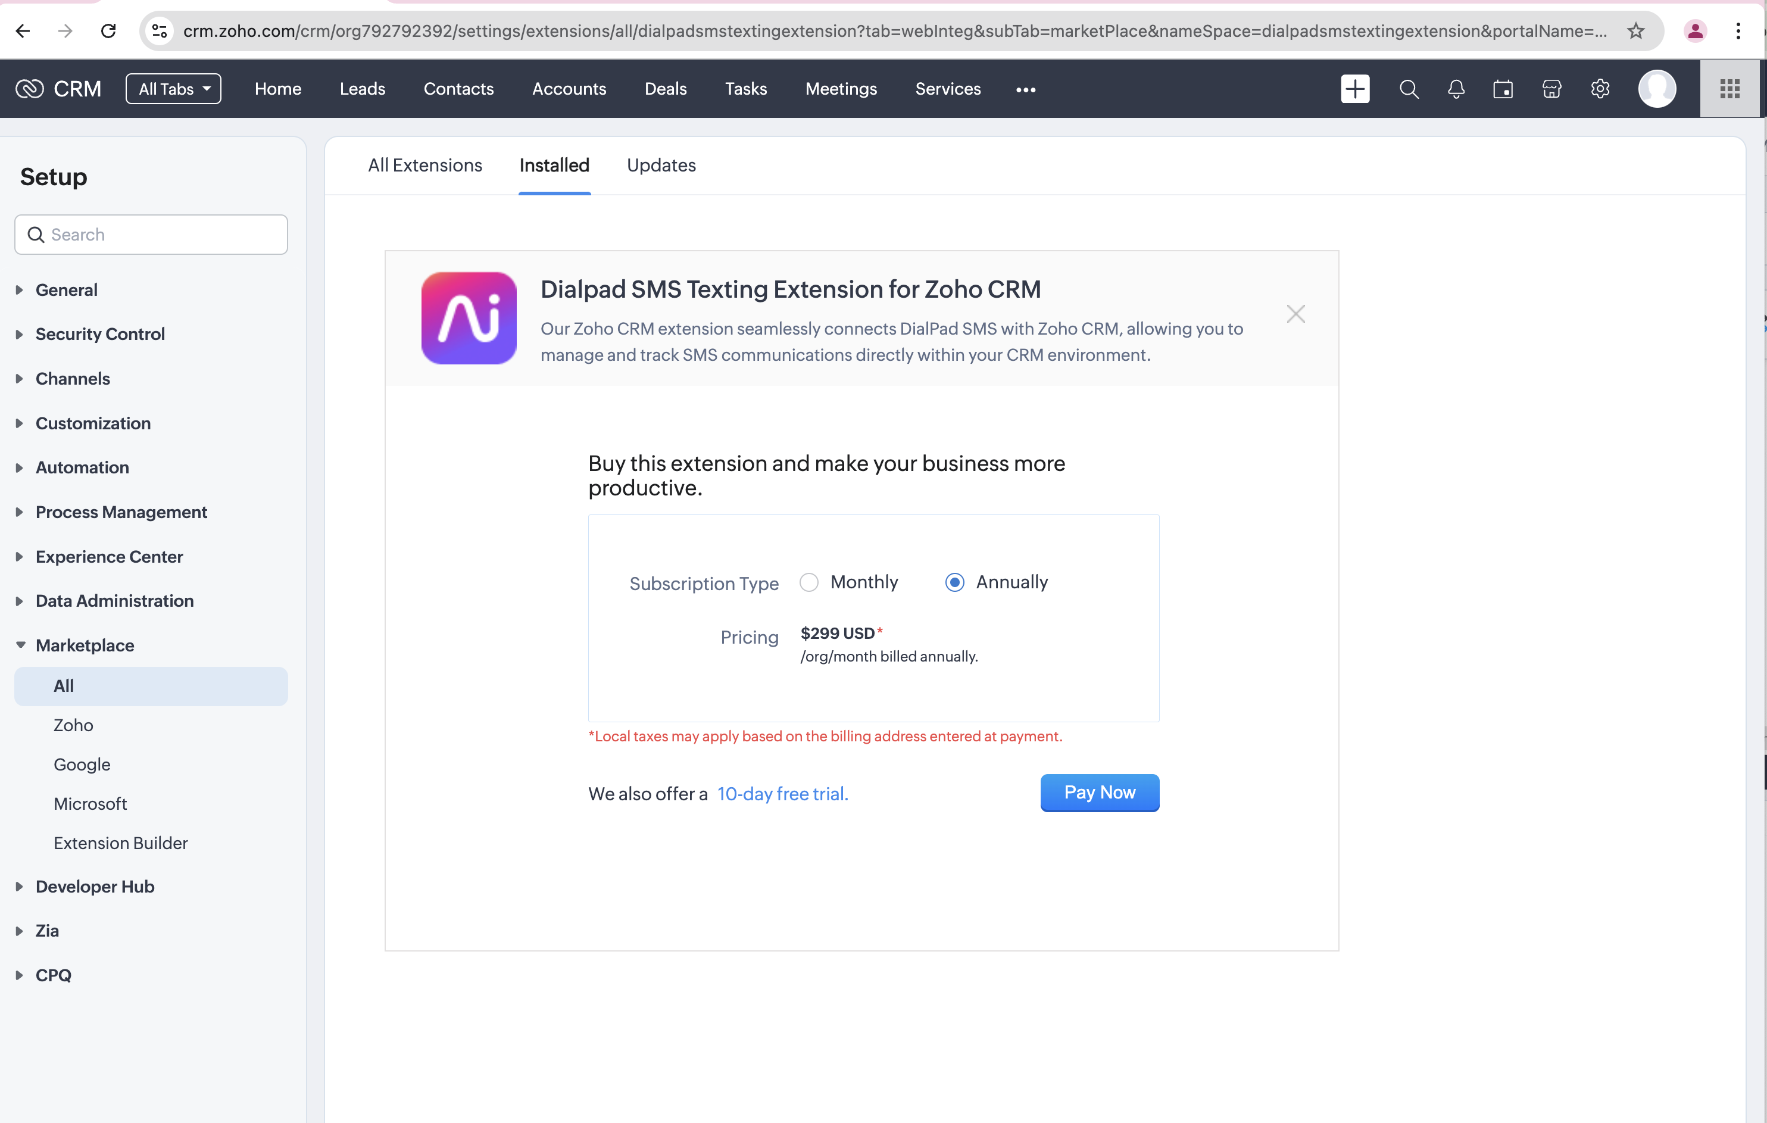Viewport: 1767px width, 1123px height.
Task: Select Google under Marketplace
Action: (x=82, y=765)
